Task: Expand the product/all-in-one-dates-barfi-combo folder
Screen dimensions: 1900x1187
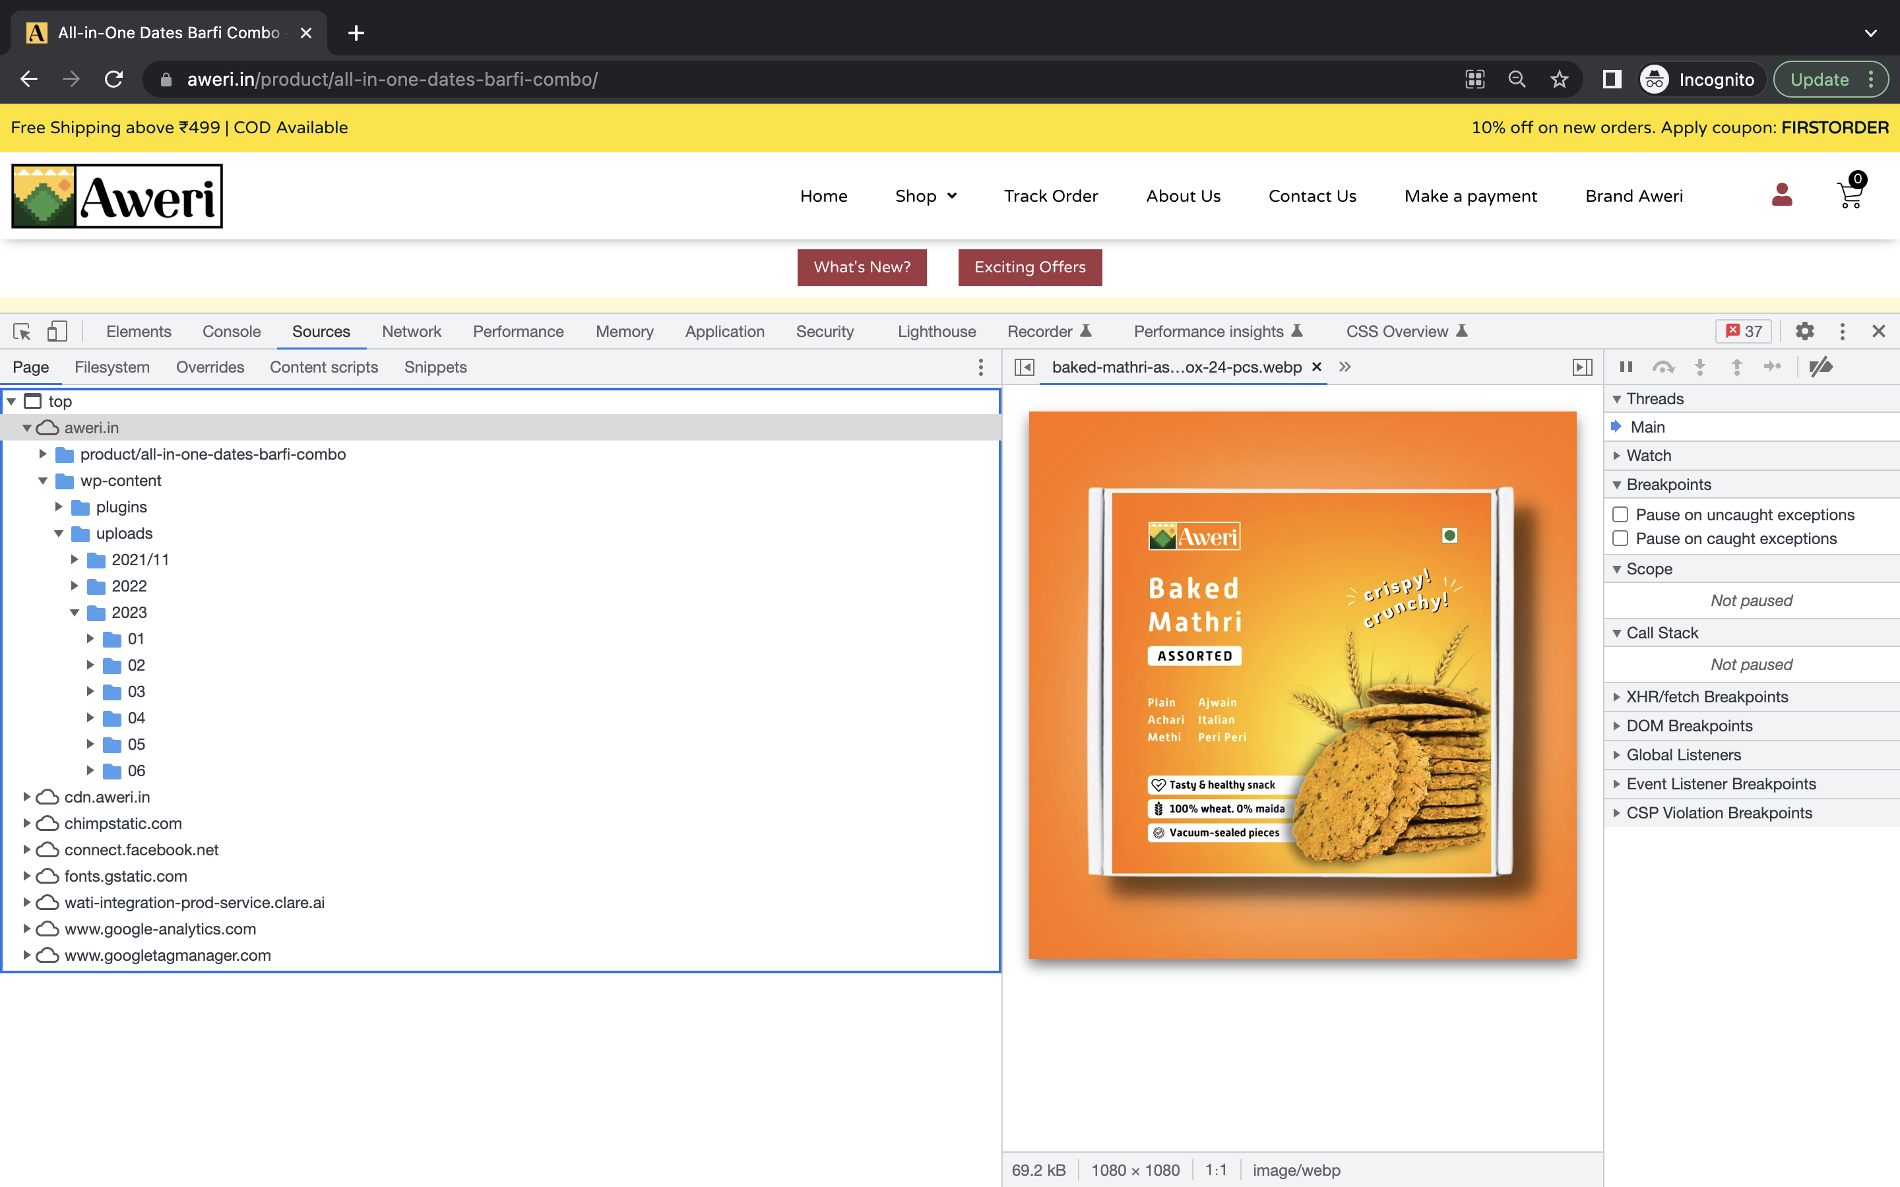Action: point(43,454)
